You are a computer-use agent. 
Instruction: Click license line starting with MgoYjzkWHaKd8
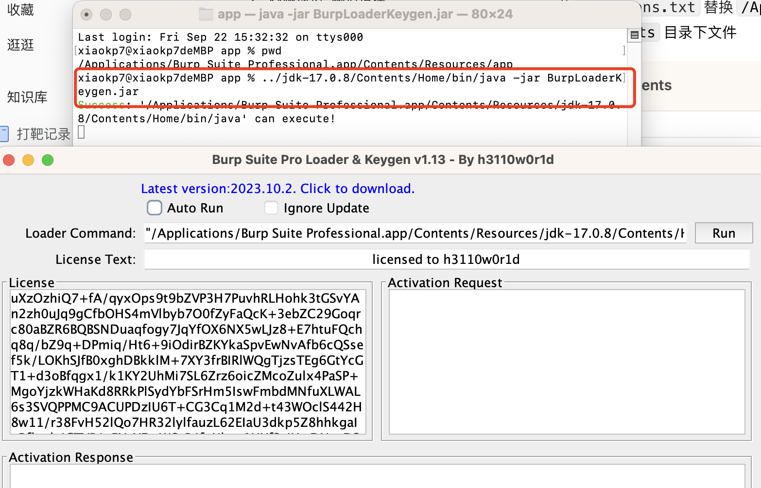pyautogui.click(x=186, y=391)
